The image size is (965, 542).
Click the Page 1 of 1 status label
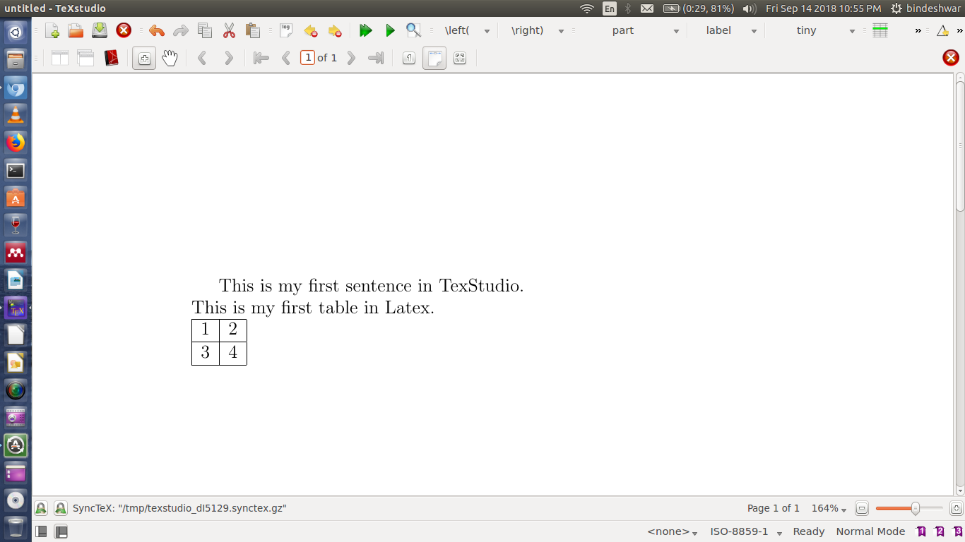[773, 508]
